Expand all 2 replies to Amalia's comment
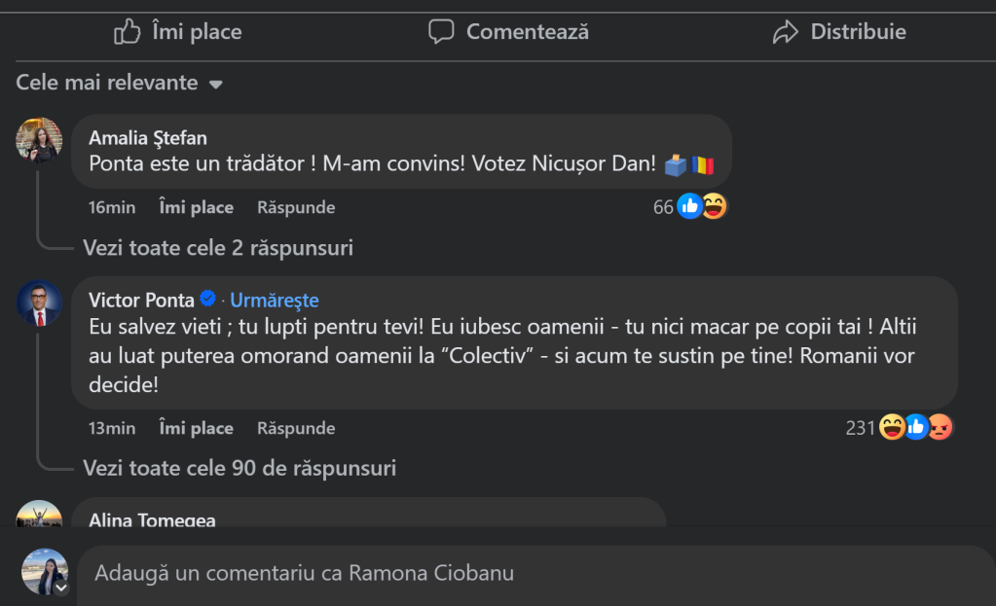 217,248
